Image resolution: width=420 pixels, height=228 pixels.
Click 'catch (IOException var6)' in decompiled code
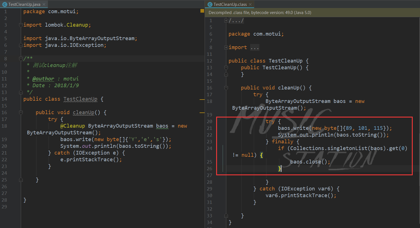pos(296,189)
